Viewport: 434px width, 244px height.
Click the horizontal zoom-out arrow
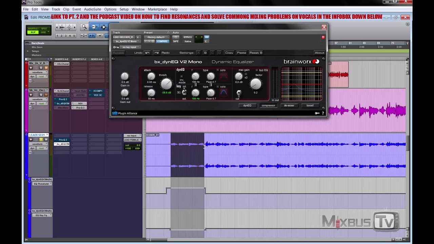57,27
